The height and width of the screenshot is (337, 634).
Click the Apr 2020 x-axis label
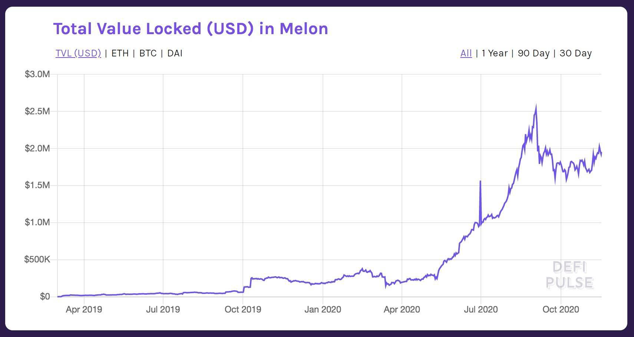[x=402, y=309]
